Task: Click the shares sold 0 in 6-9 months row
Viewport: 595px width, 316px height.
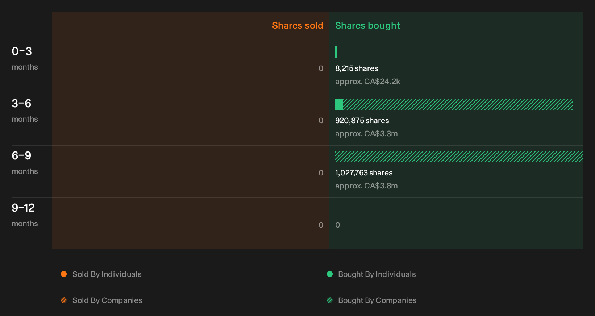Action: [x=321, y=173]
